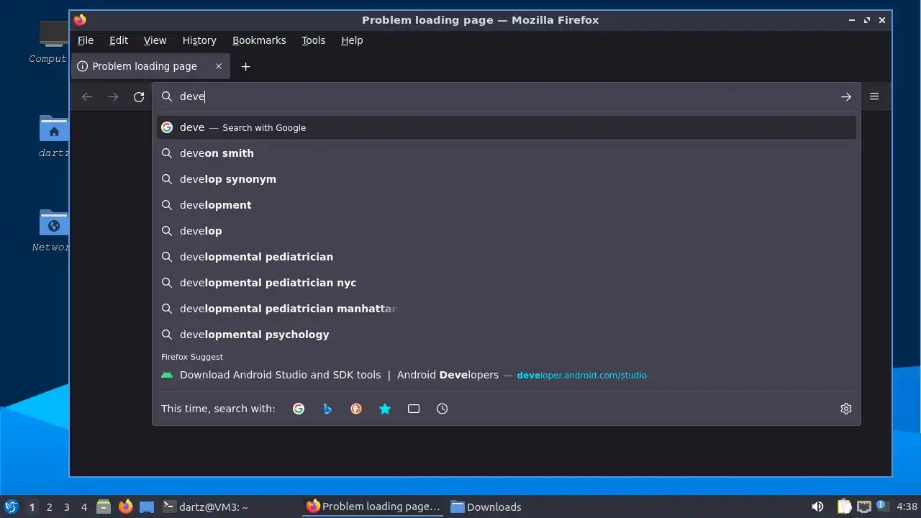
Task: Search this time with DuckDuckGo icon
Action: coord(356,409)
